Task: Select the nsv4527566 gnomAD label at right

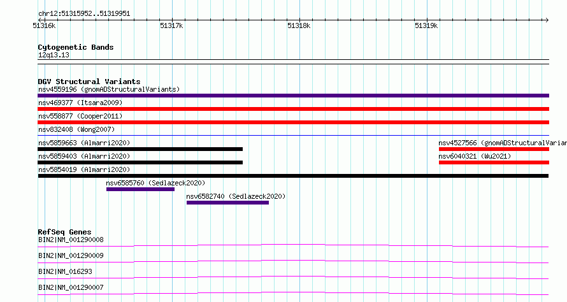Action: (x=503, y=143)
